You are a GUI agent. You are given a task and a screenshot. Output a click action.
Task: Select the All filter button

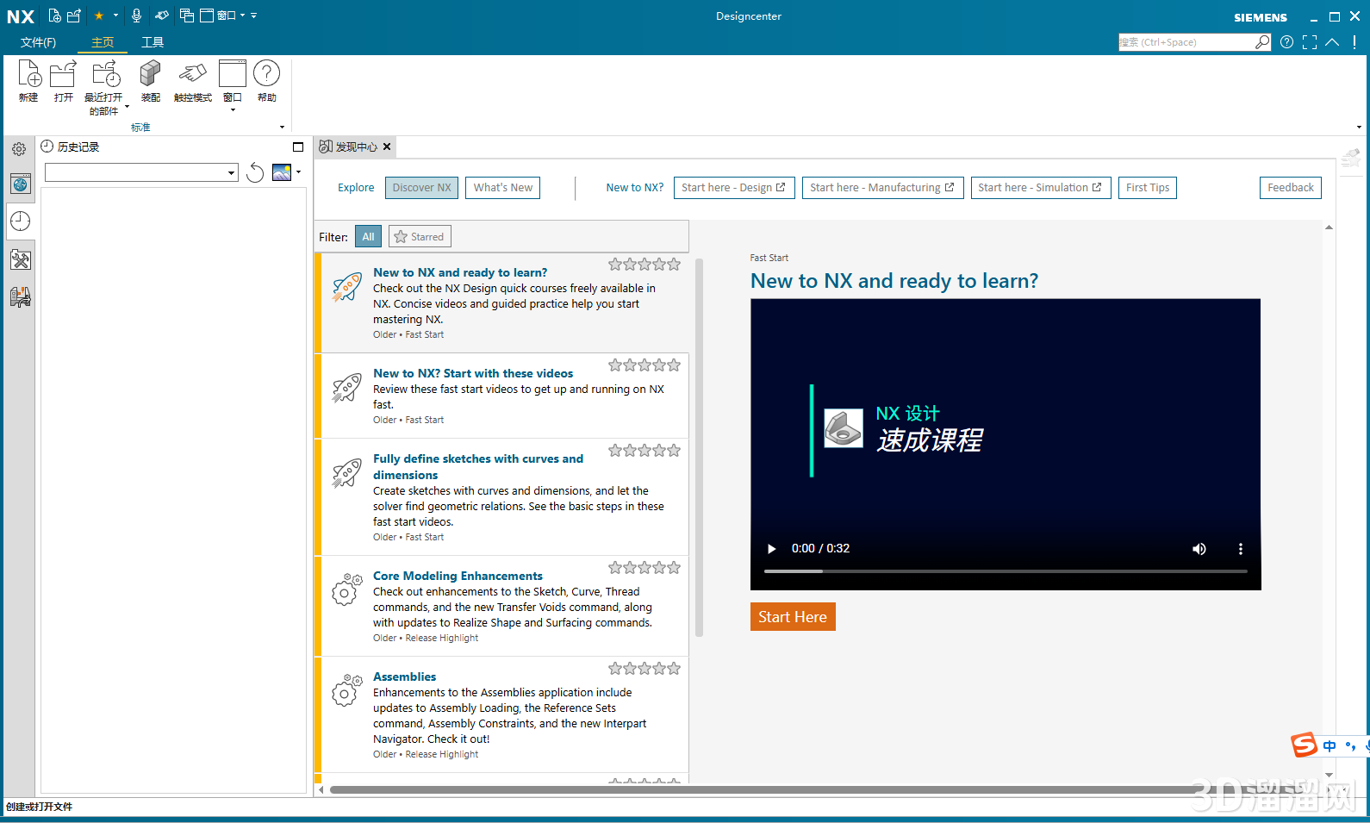[368, 237]
